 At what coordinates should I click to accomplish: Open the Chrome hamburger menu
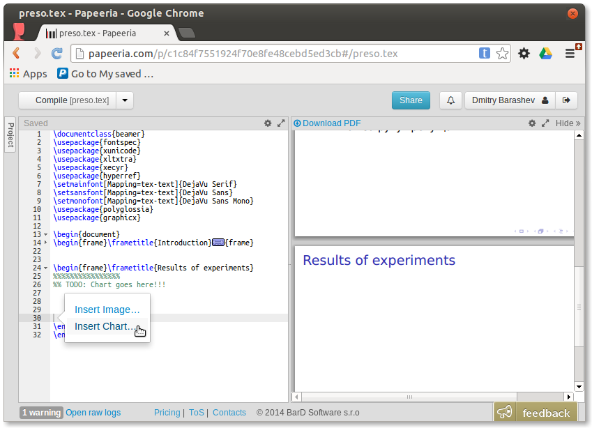[x=570, y=53]
